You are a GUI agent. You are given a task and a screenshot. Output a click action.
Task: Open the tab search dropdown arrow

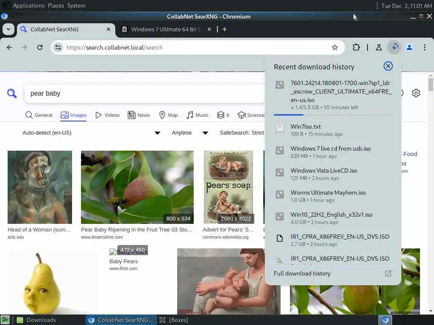tap(8, 29)
